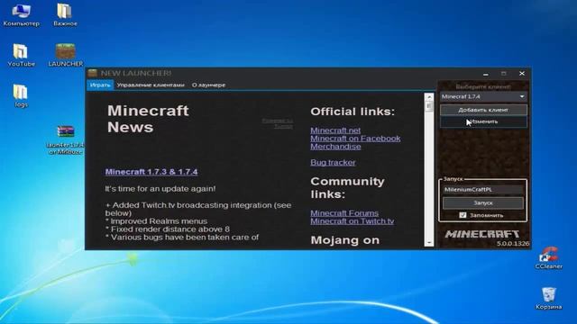
Task: Switch to the Играть tab
Action: pyautogui.click(x=100, y=85)
